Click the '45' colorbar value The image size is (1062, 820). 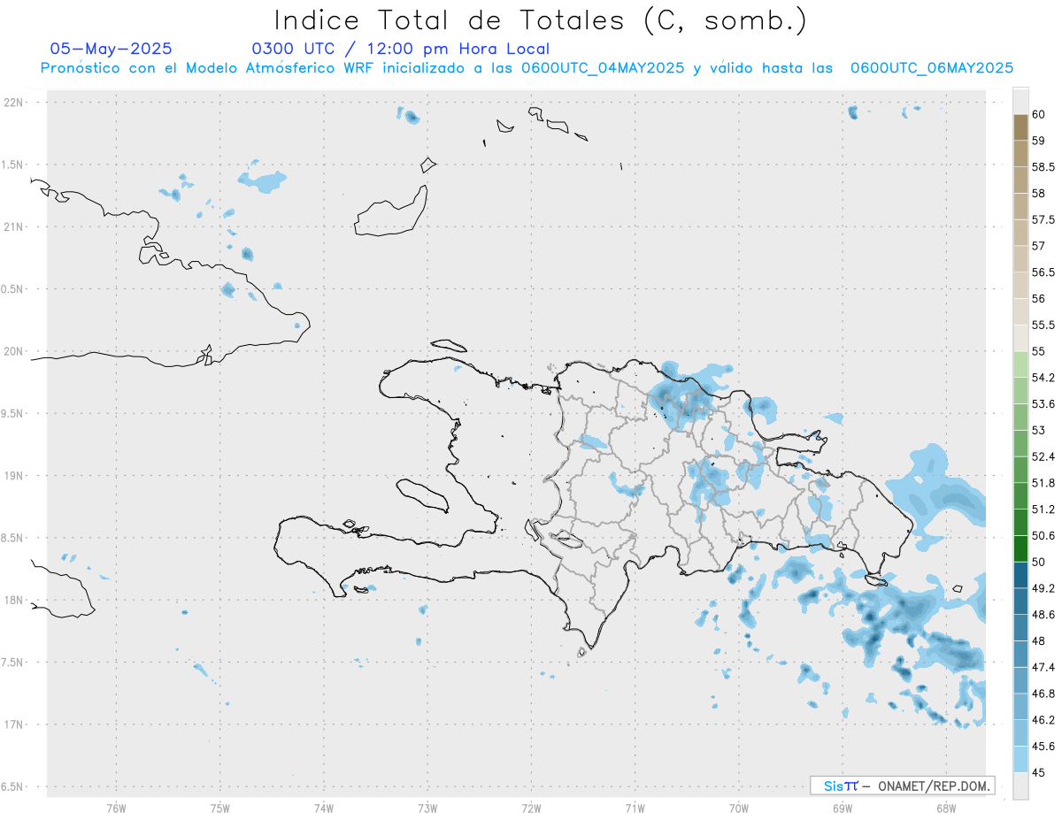pyautogui.click(x=1039, y=772)
